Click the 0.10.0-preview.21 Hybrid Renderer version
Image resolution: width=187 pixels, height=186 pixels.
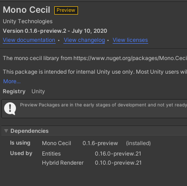[x=118, y=163]
